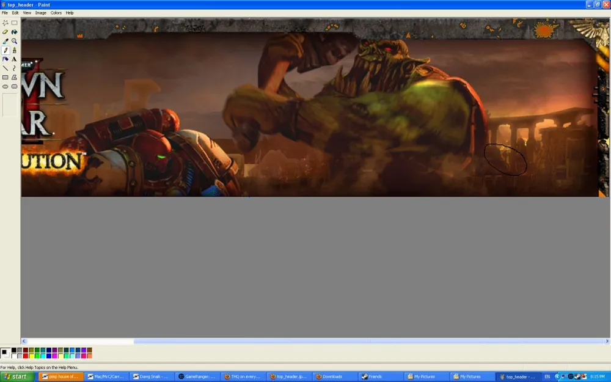
Task: Select the Polygon shape tool
Action: pyautogui.click(x=15, y=77)
